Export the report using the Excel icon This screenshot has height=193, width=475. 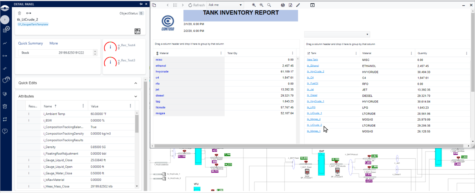pyautogui.click(x=290, y=5)
